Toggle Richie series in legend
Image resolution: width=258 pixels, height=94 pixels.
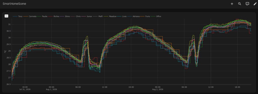tap(53, 16)
